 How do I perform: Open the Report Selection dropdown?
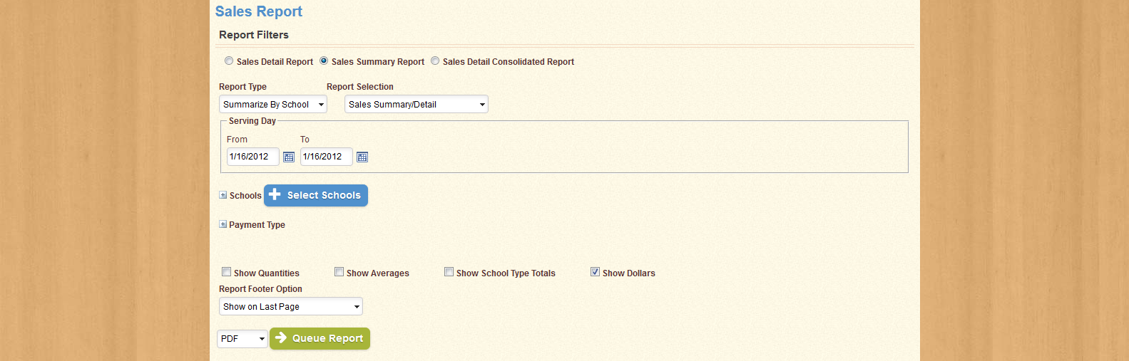coord(417,104)
